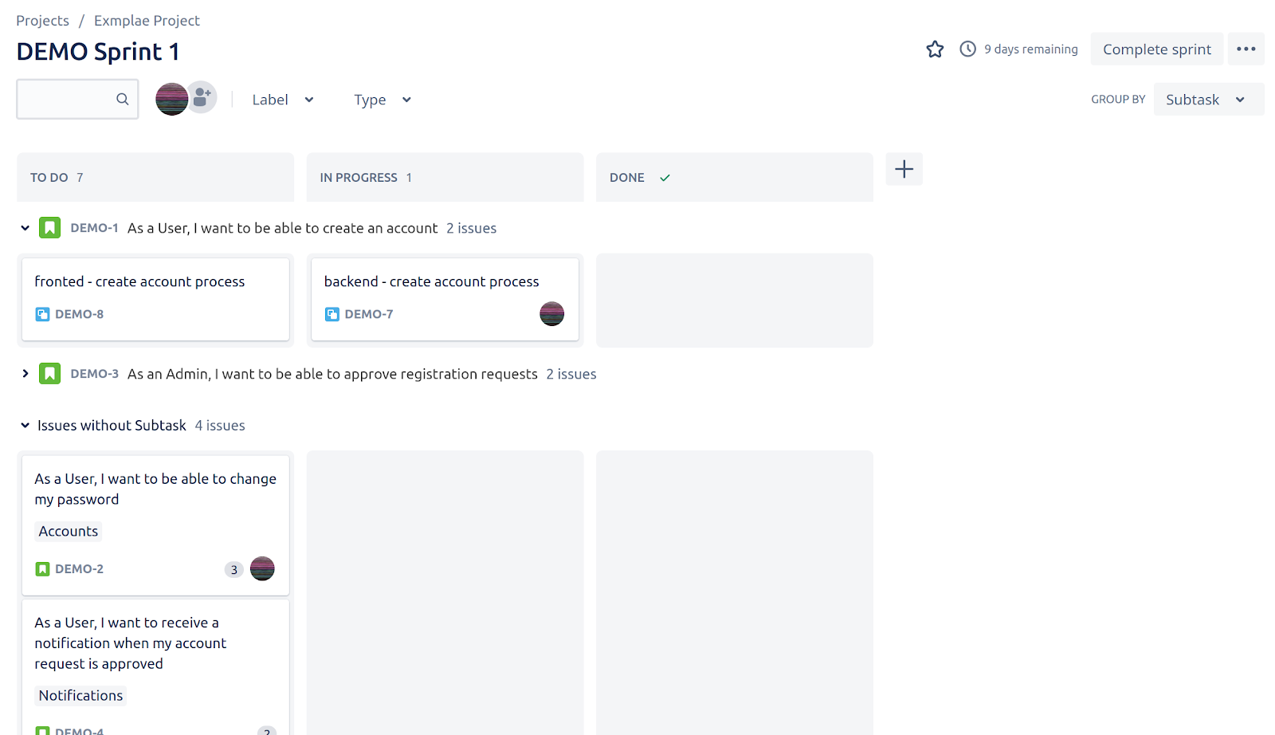This screenshot has height=735, width=1275.
Task: Click the DEMO-2 story icon
Action: tap(42, 569)
